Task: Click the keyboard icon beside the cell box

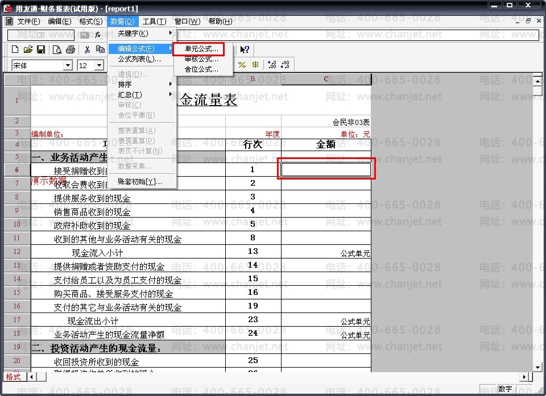Action: click(x=85, y=35)
